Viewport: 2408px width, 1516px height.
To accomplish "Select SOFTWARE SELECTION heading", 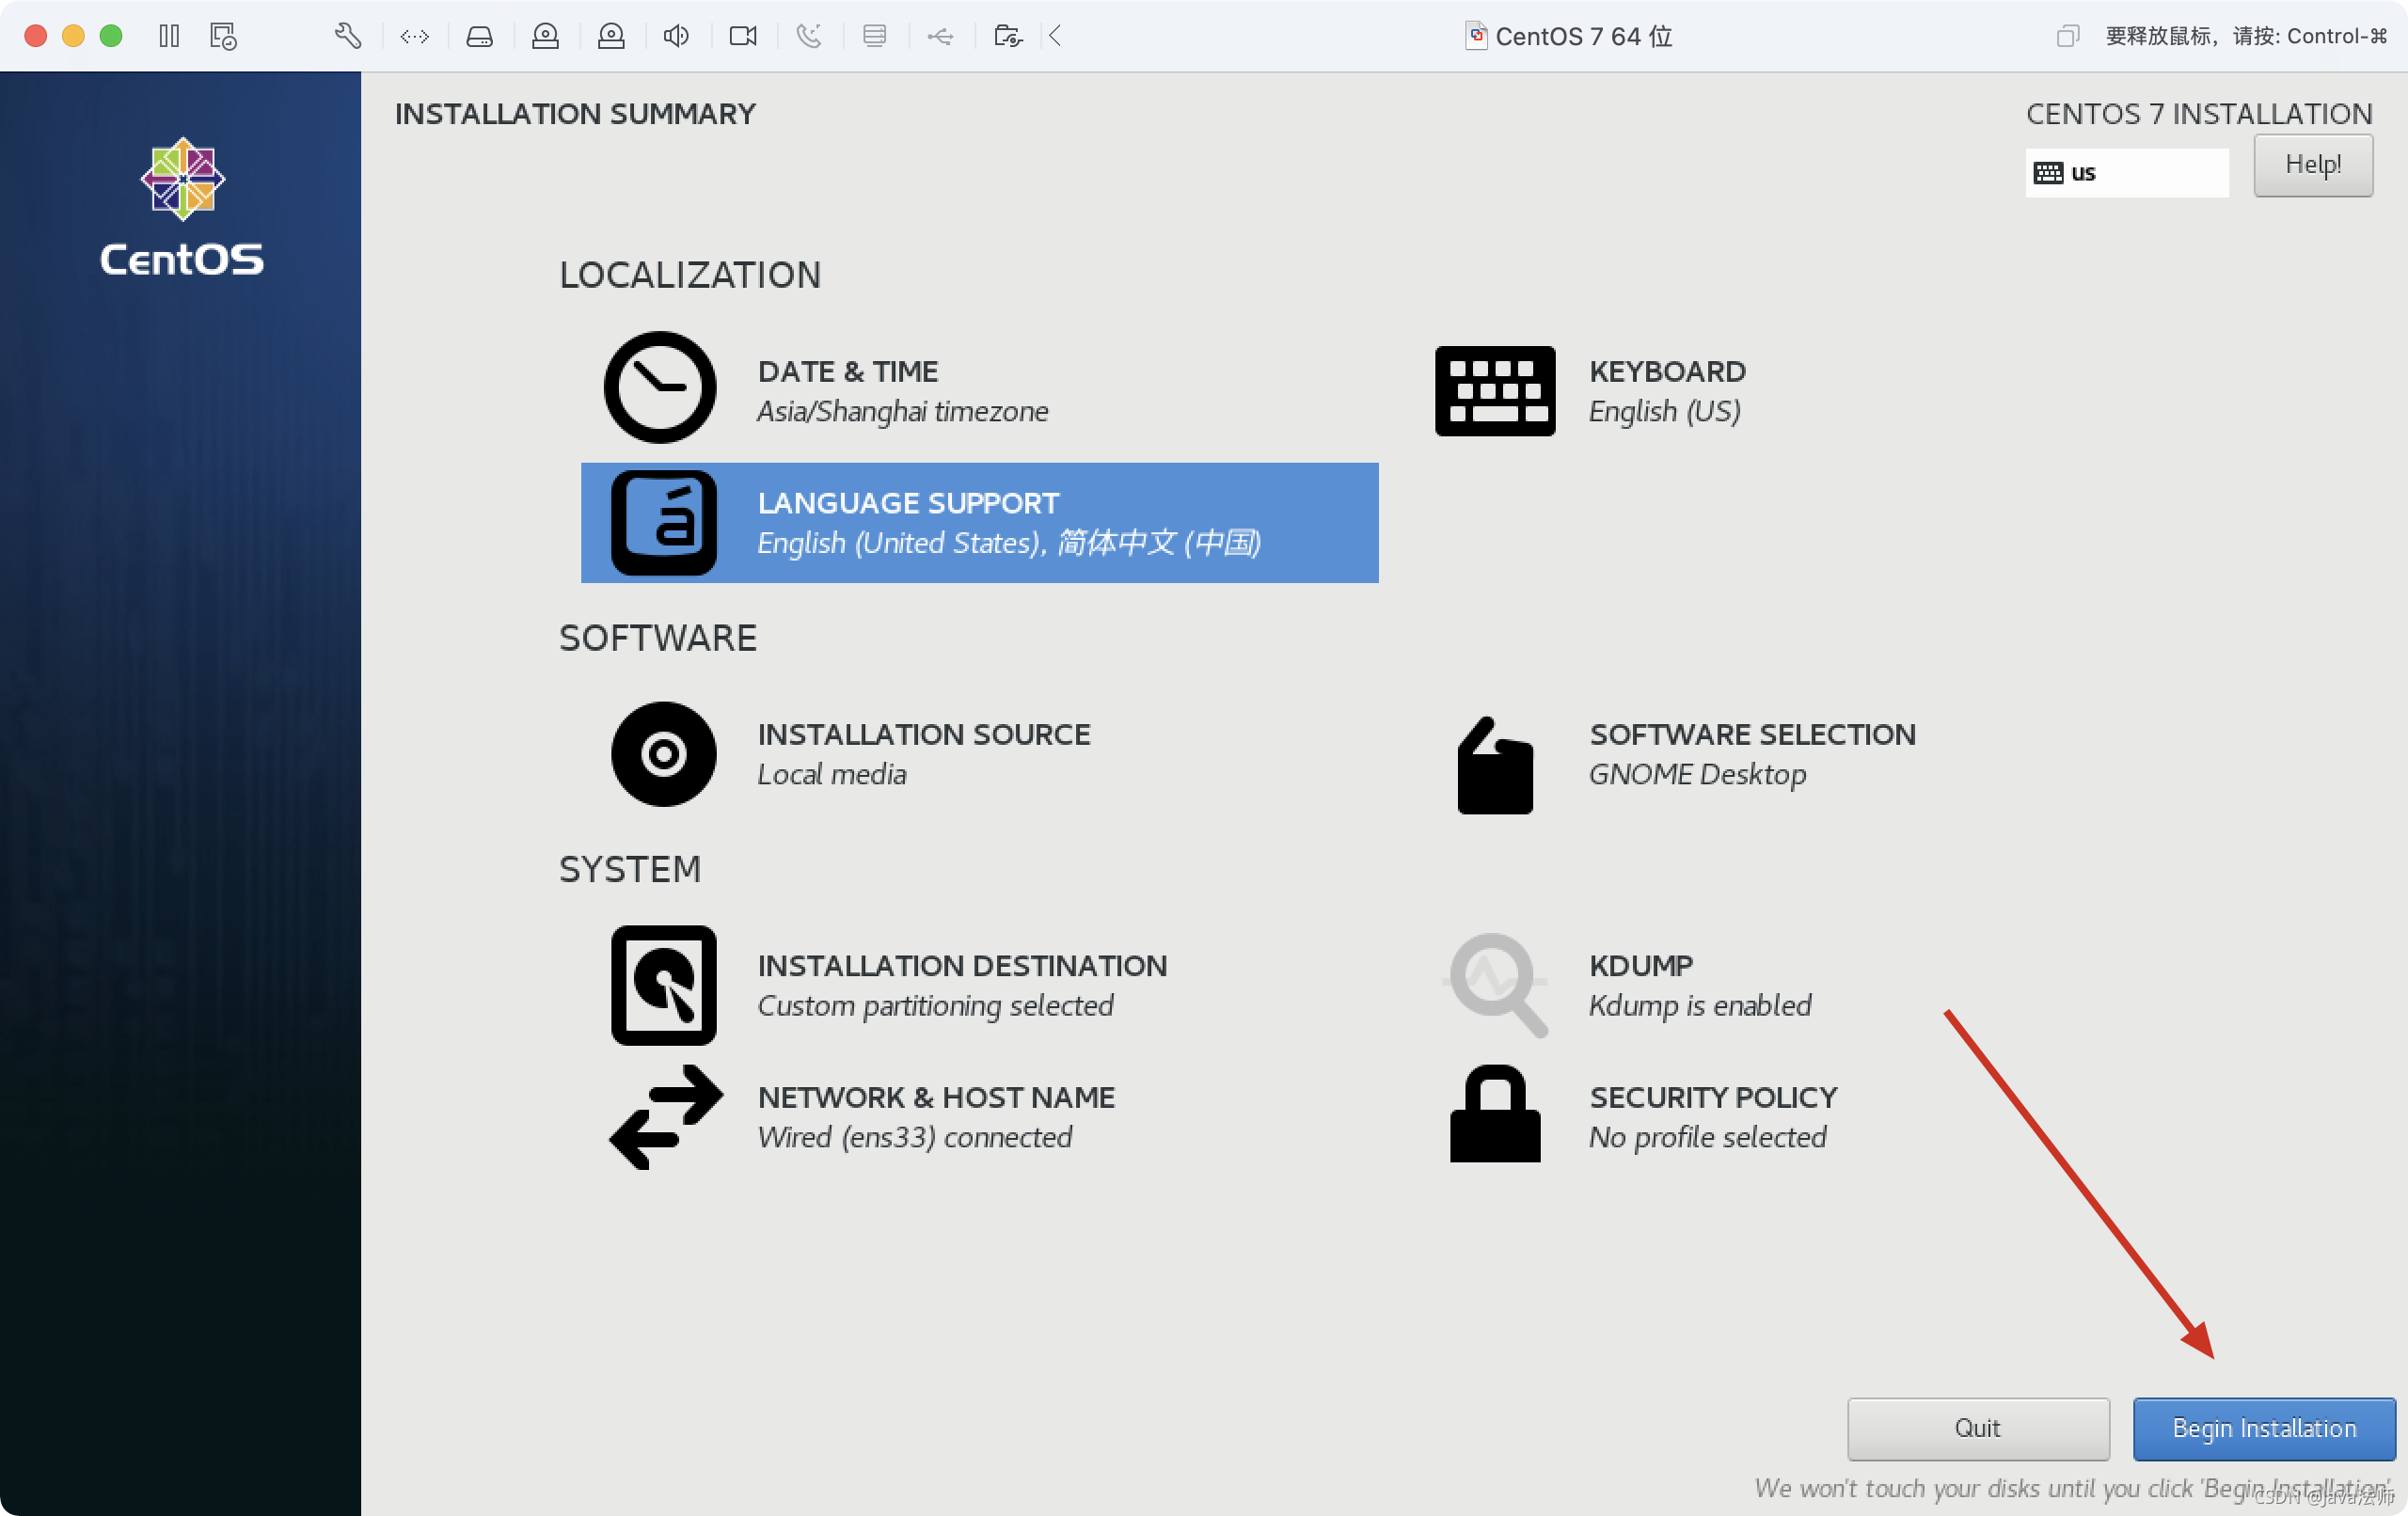I will (1753, 735).
